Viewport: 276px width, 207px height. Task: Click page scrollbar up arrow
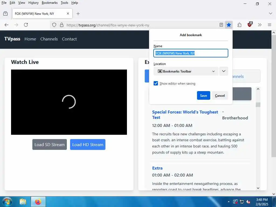click(x=274, y=33)
